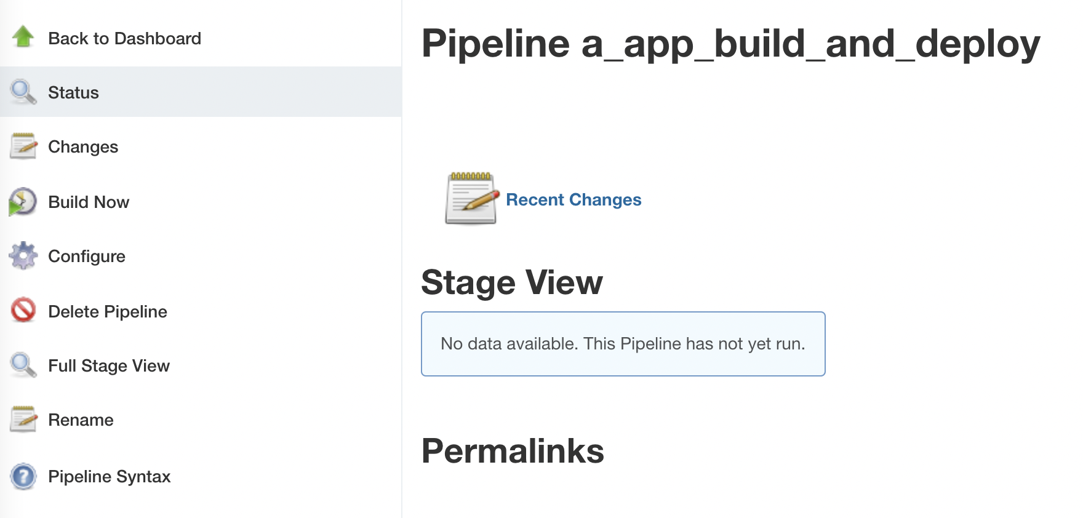Click the red Delete Pipeline icon
The height and width of the screenshot is (518, 1083).
coord(23,310)
